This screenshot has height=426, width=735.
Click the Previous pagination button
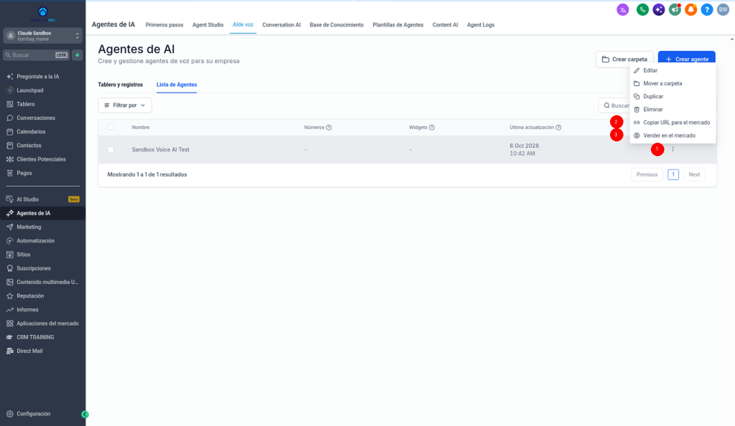pyautogui.click(x=647, y=174)
